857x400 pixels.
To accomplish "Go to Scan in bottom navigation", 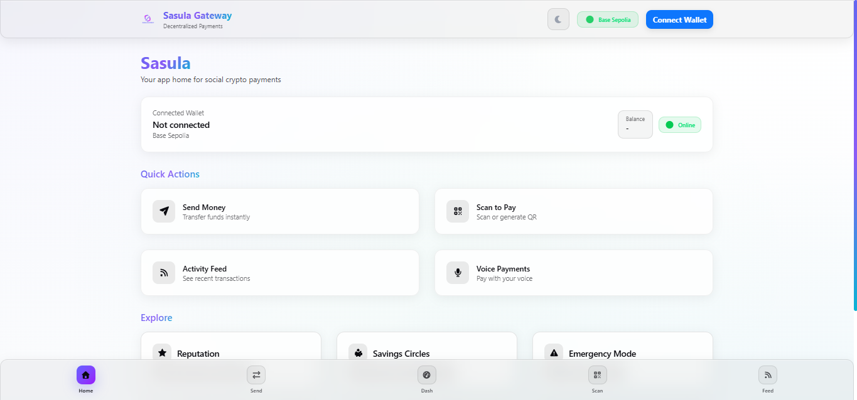I will click(597, 379).
